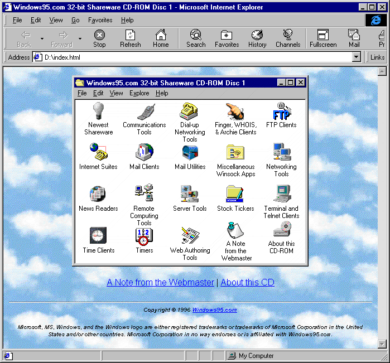
Task: Click the Forward toolbar button
Action: (x=62, y=38)
